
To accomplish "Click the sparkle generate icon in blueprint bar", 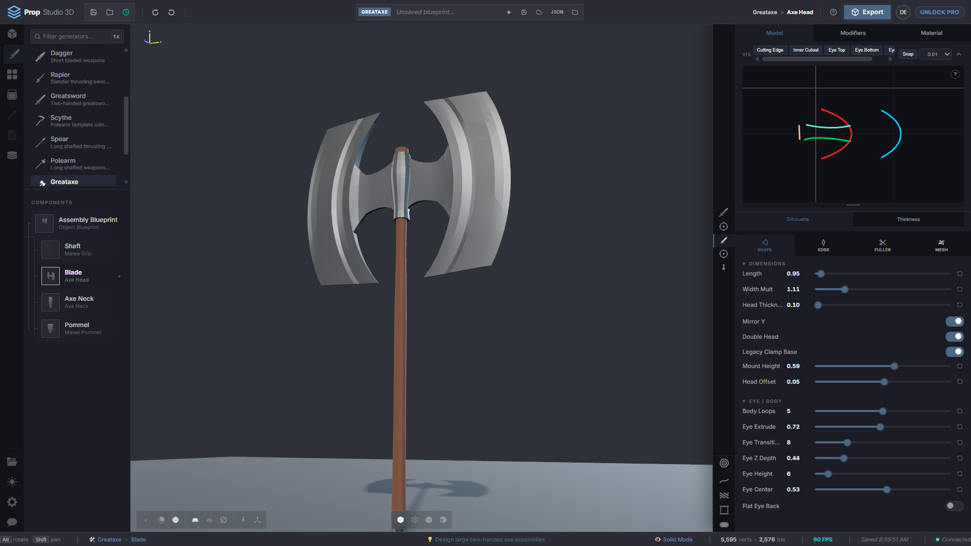I will tap(509, 12).
